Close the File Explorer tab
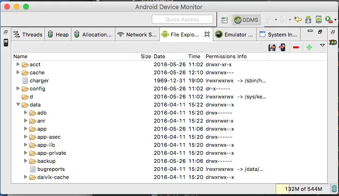 (207, 34)
